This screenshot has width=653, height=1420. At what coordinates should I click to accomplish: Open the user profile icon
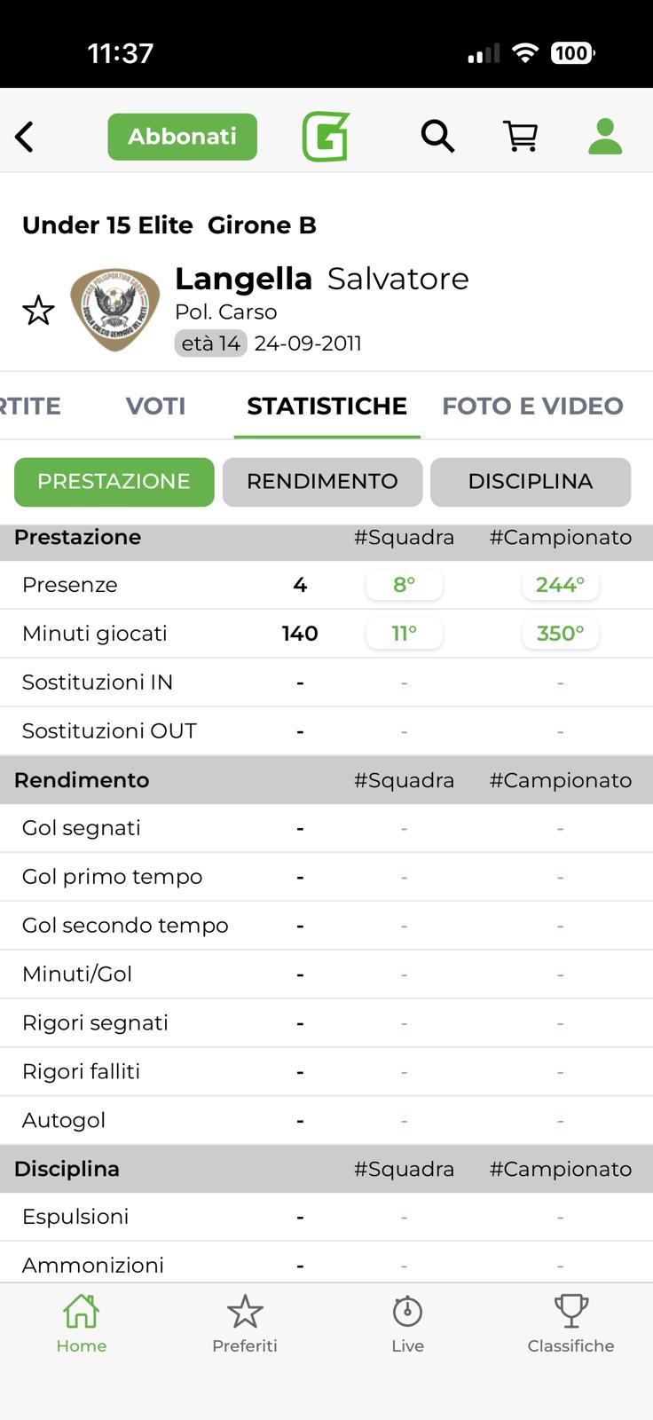point(605,137)
